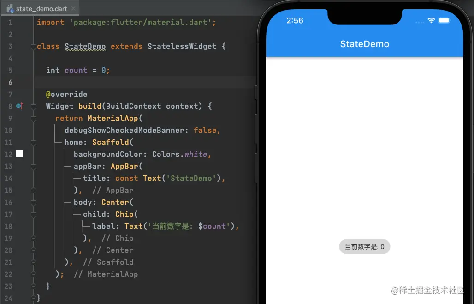The image size is (474, 304).
Task: Click line number 6 in the gutter
Action: pos(10,83)
